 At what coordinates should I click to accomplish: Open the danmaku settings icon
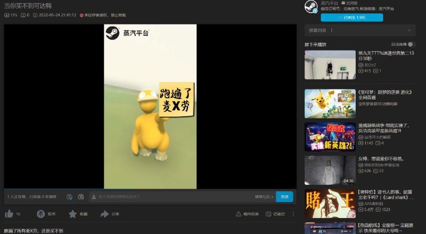point(81,197)
